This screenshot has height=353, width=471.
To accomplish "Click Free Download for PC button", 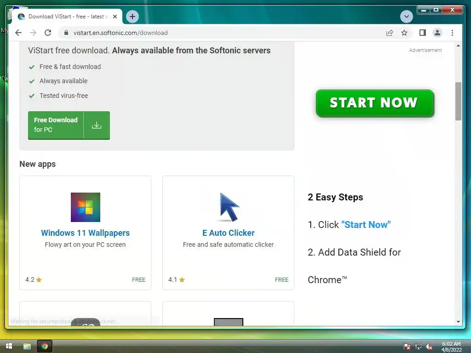I will point(69,125).
